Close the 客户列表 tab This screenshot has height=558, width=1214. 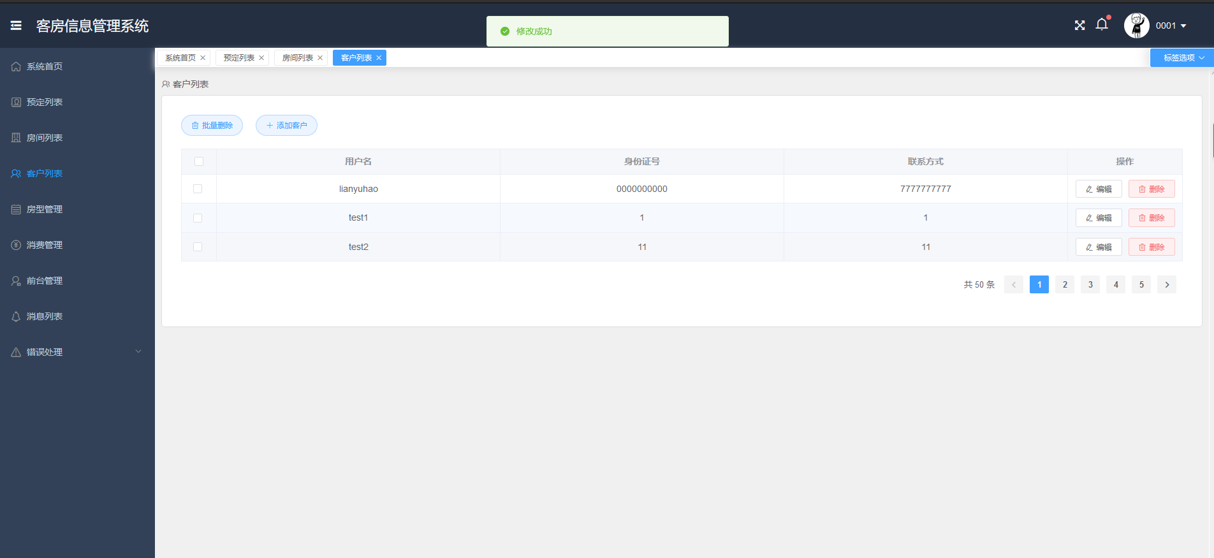(379, 58)
